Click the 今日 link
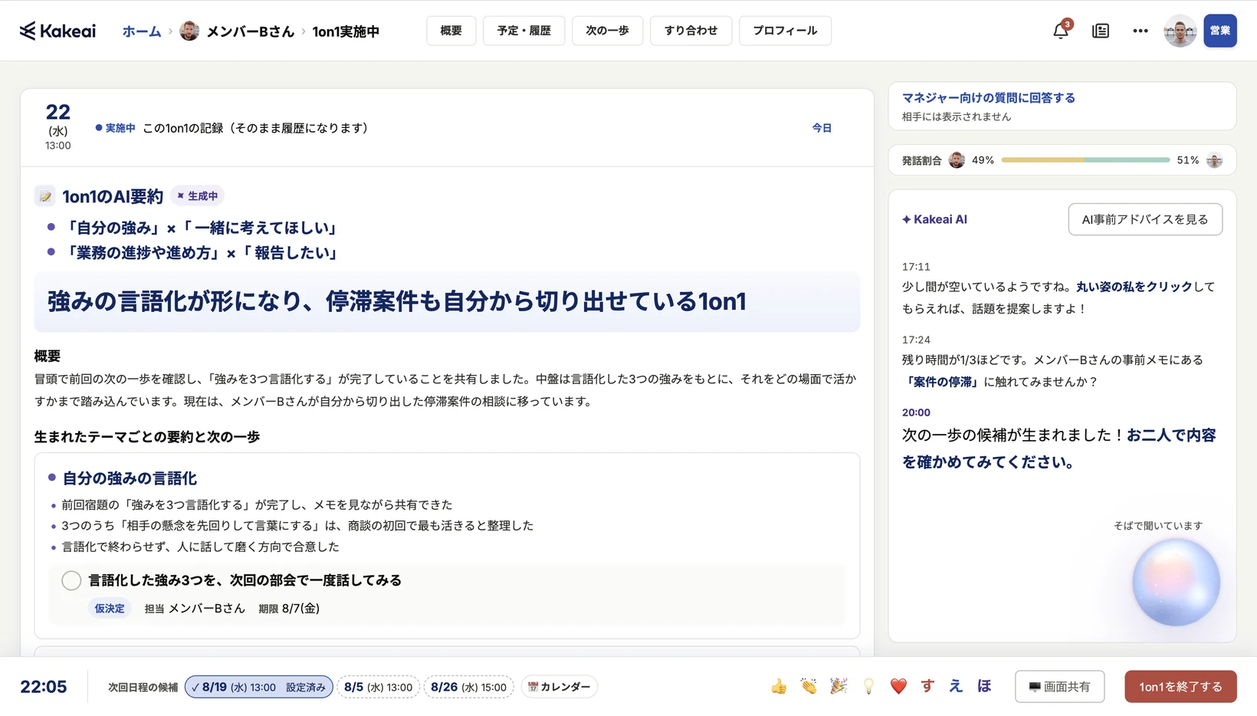 822,128
